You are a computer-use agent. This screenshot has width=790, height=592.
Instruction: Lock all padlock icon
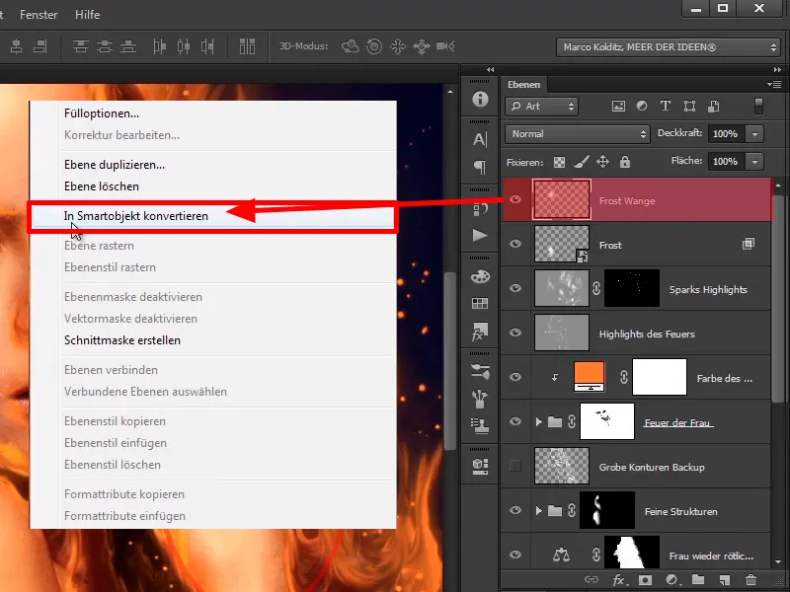tap(625, 162)
